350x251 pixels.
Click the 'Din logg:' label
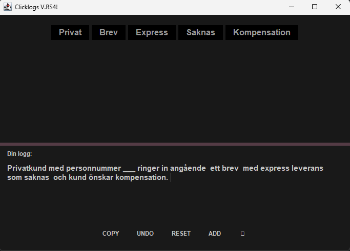pos(19,154)
